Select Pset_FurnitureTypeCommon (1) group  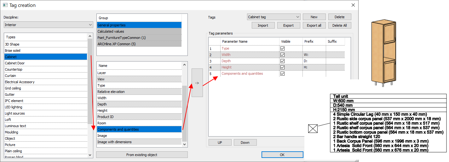coord(139,37)
